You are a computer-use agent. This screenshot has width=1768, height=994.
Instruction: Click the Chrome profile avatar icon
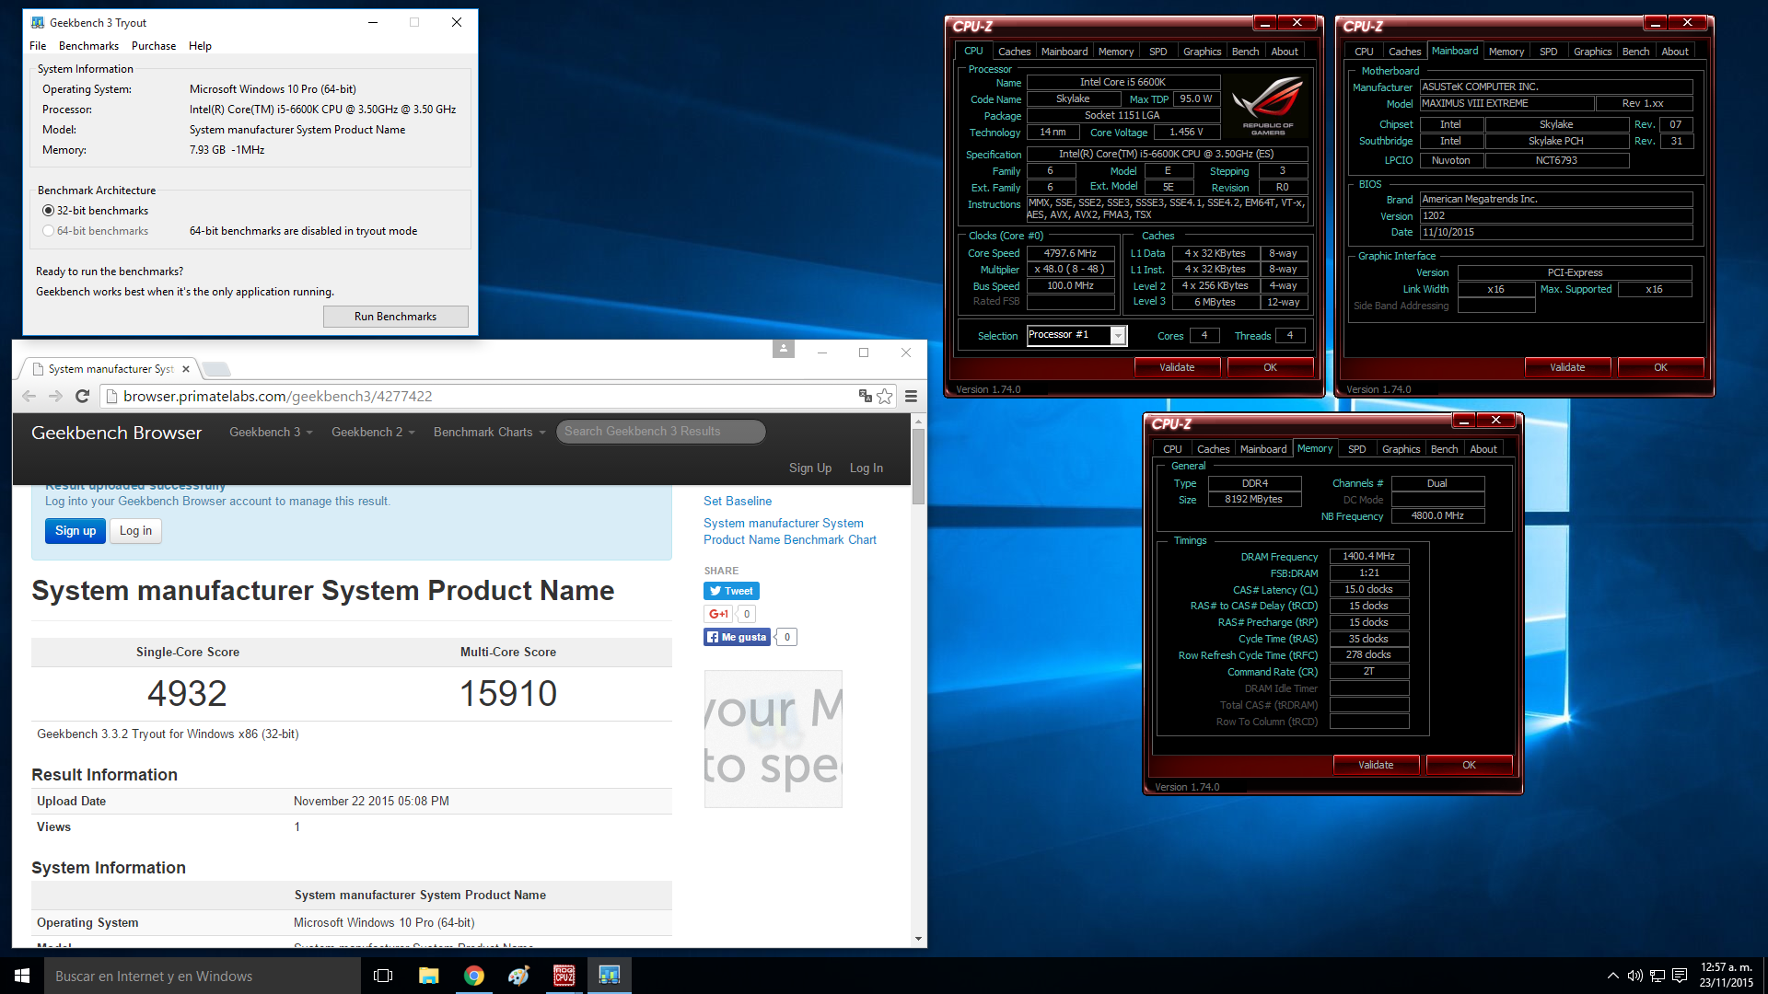coord(784,349)
